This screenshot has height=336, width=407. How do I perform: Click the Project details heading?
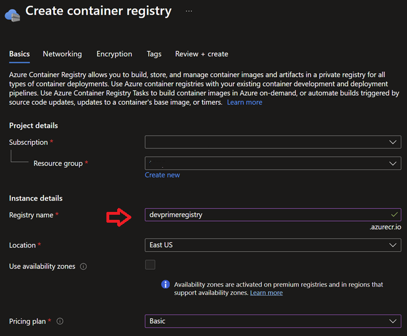33,126
